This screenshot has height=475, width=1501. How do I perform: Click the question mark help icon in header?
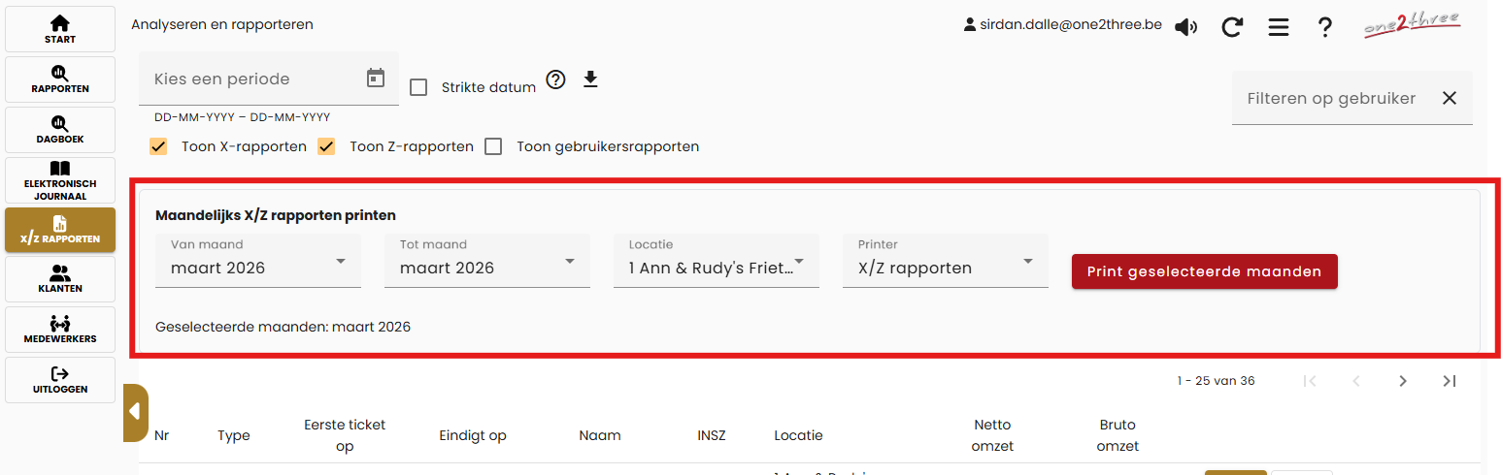[x=1324, y=27]
